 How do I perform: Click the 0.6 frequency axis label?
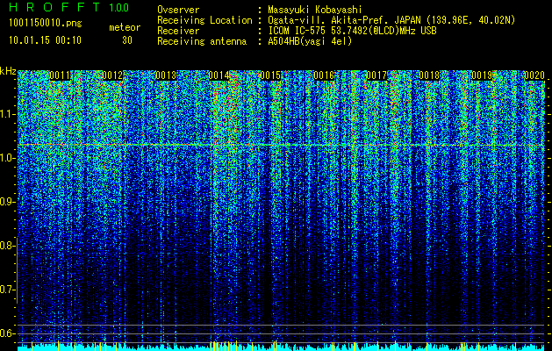pyautogui.click(x=7, y=333)
